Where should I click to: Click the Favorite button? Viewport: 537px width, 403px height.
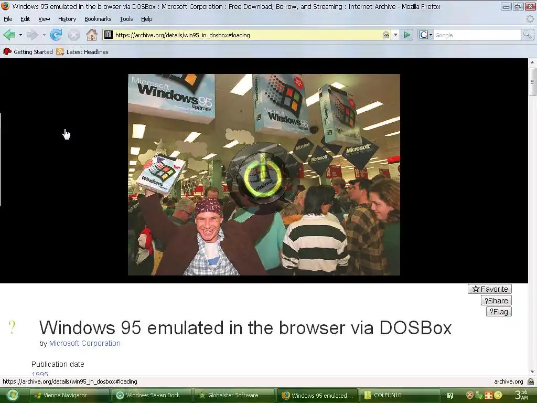tap(490, 289)
